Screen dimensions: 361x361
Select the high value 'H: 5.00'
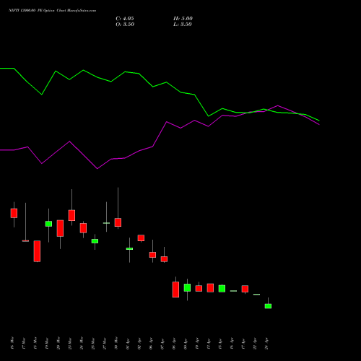click(x=183, y=19)
